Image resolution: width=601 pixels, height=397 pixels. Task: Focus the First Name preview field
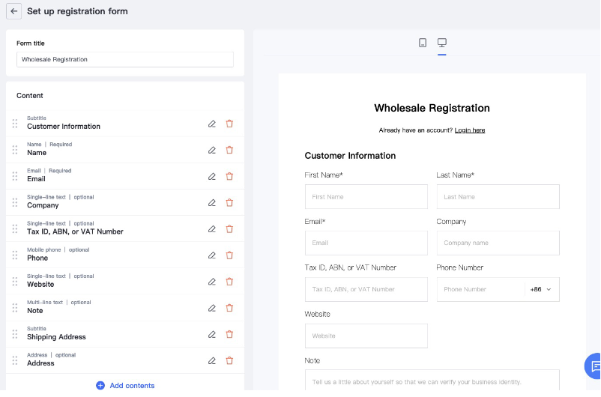[x=366, y=197]
